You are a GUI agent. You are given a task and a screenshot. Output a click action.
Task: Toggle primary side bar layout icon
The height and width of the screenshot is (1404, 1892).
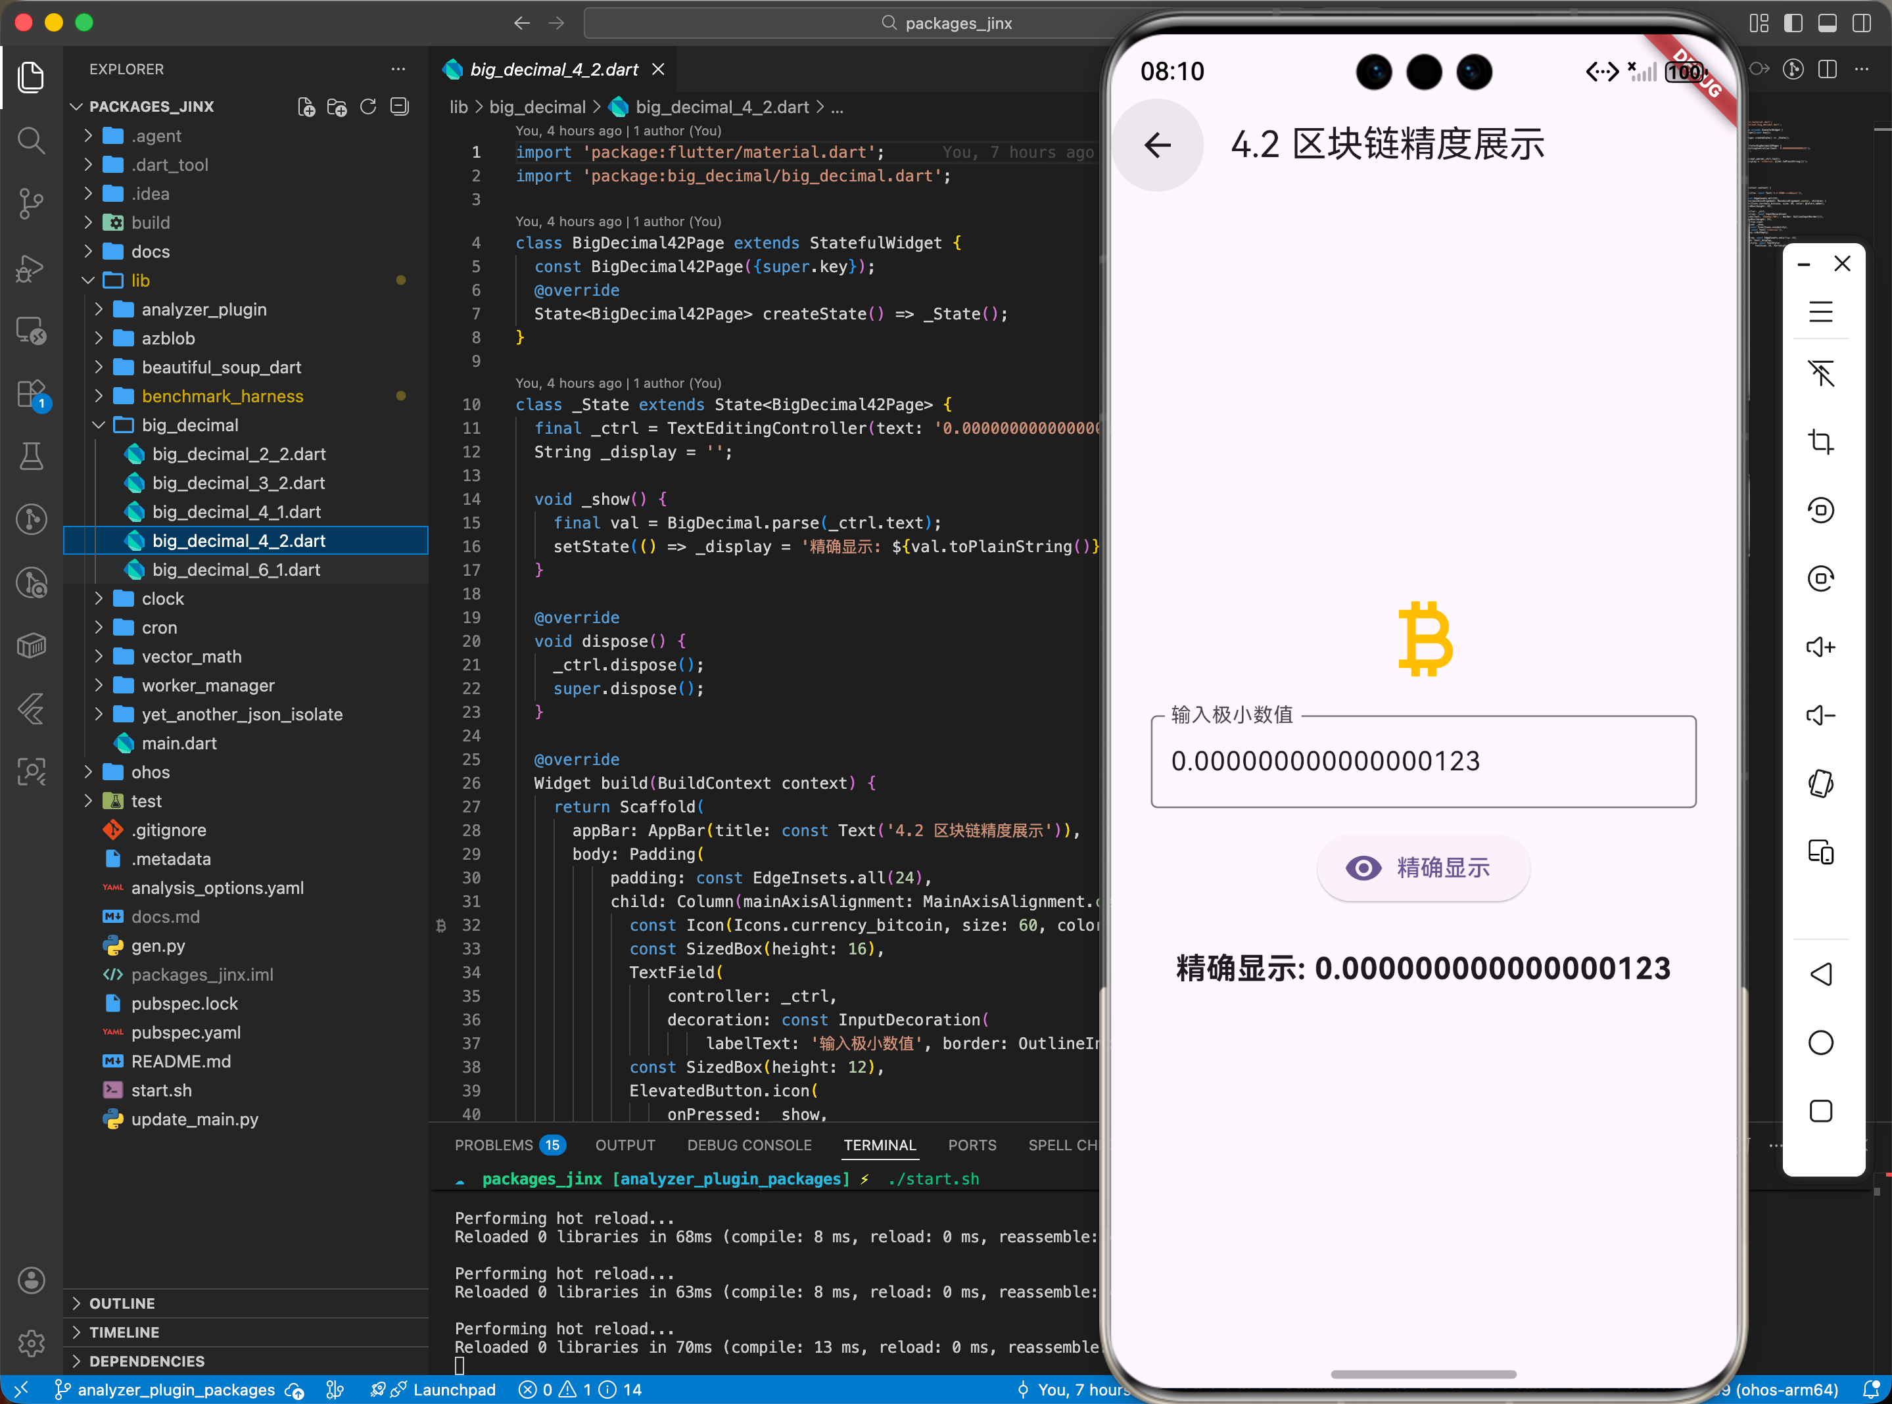[x=1793, y=23]
